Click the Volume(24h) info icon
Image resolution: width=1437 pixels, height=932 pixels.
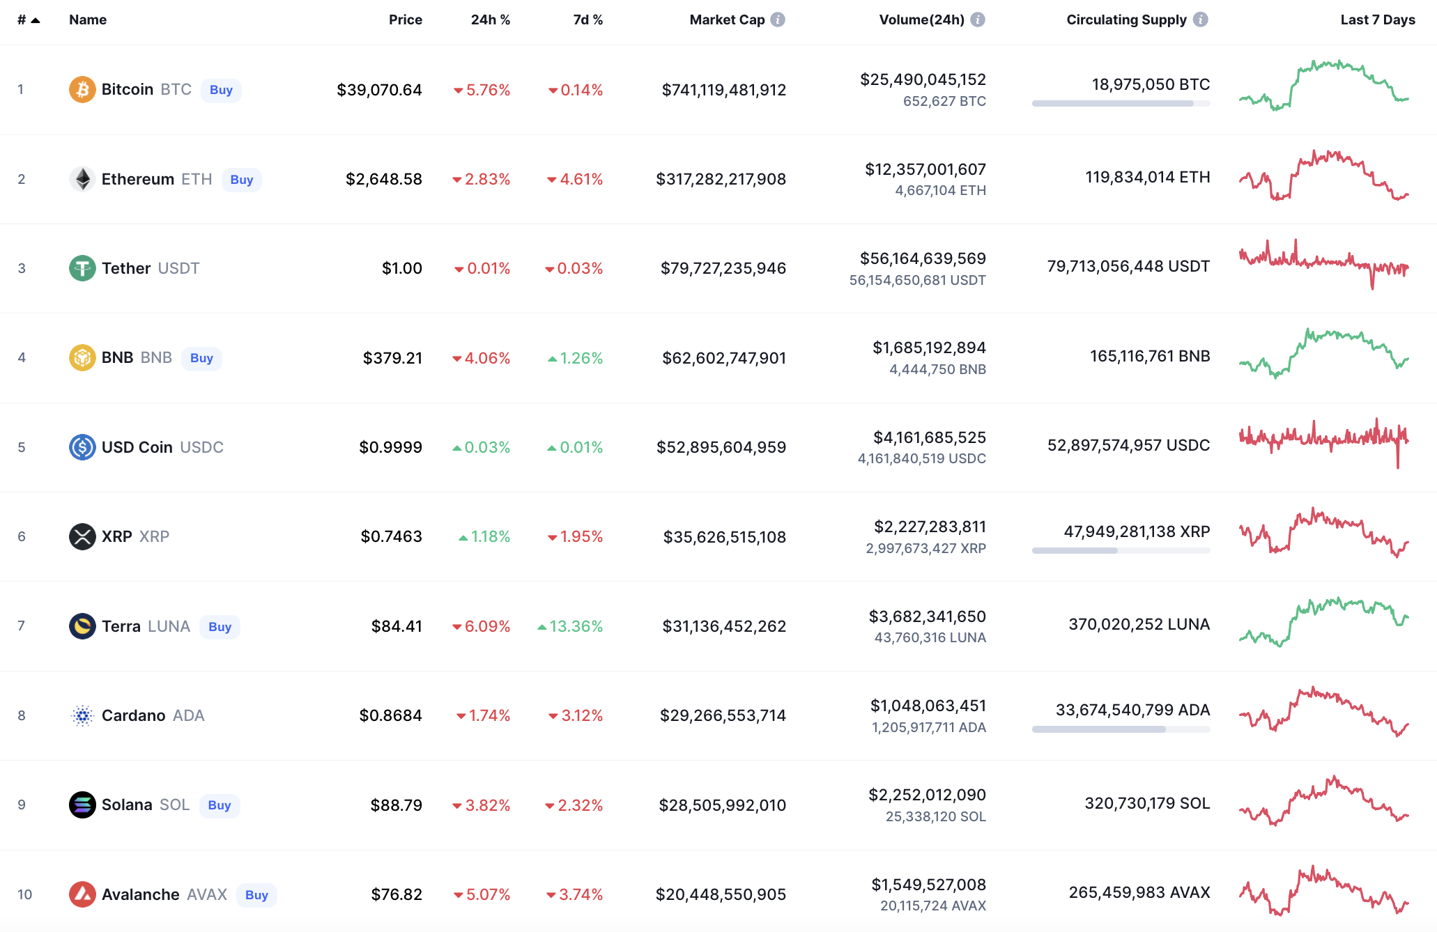[x=979, y=20]
